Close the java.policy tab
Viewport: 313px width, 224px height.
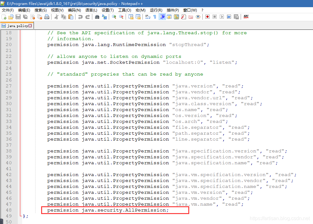tap(30, 26)
